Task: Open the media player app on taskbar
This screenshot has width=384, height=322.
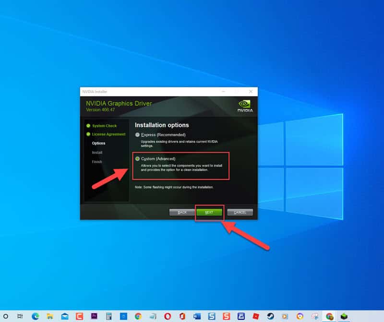Action: pos(285,316)
